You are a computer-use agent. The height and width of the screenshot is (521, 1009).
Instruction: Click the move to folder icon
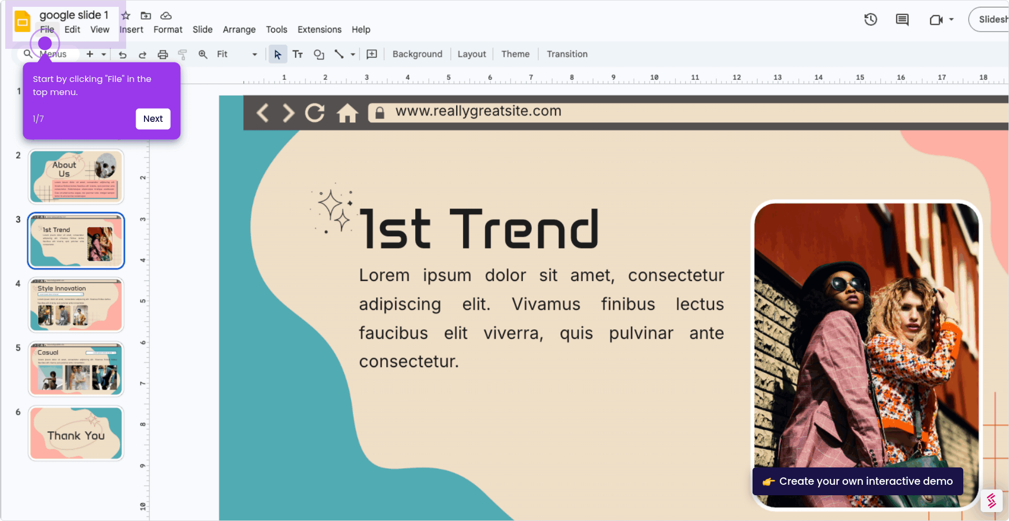tap(146, 16)
